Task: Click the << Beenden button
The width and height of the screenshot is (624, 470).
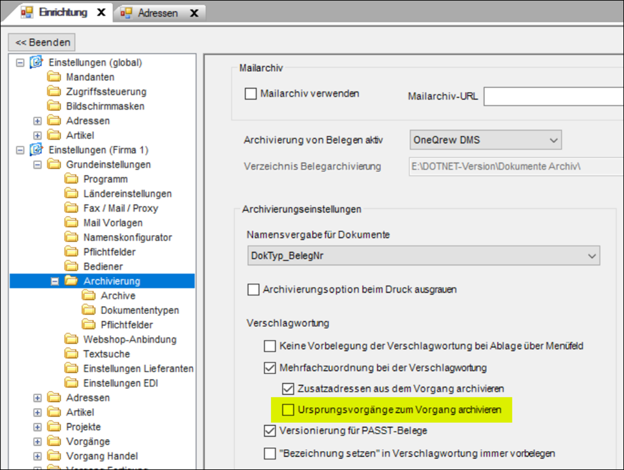Action: pos(42,42)
